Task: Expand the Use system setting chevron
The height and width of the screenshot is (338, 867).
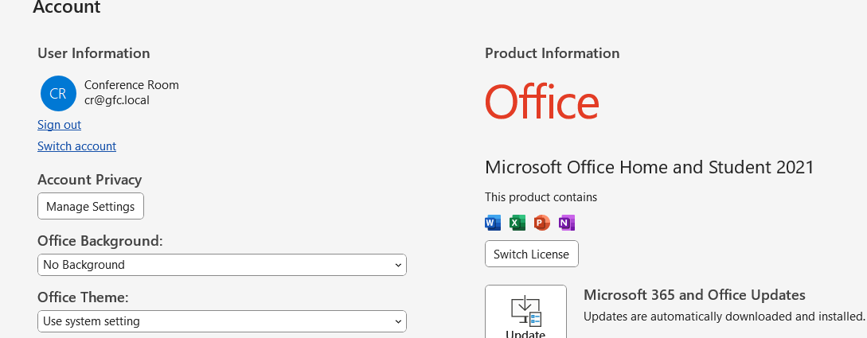Action: [x=398, y=321]
